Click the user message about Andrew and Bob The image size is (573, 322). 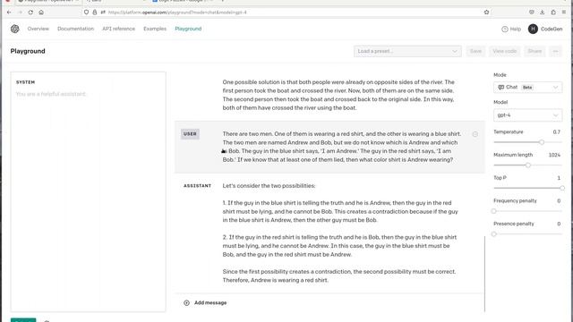[342, 147]
